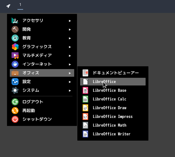The width and height of the screenshot is (175, 157).
Task: Click the green ログアウト icon
Action: pos(15,102)
